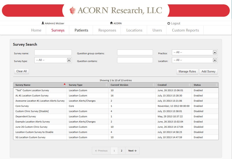Open the Patients tab
Viewport: 232px width, 159px height.
tap(81, 30)
